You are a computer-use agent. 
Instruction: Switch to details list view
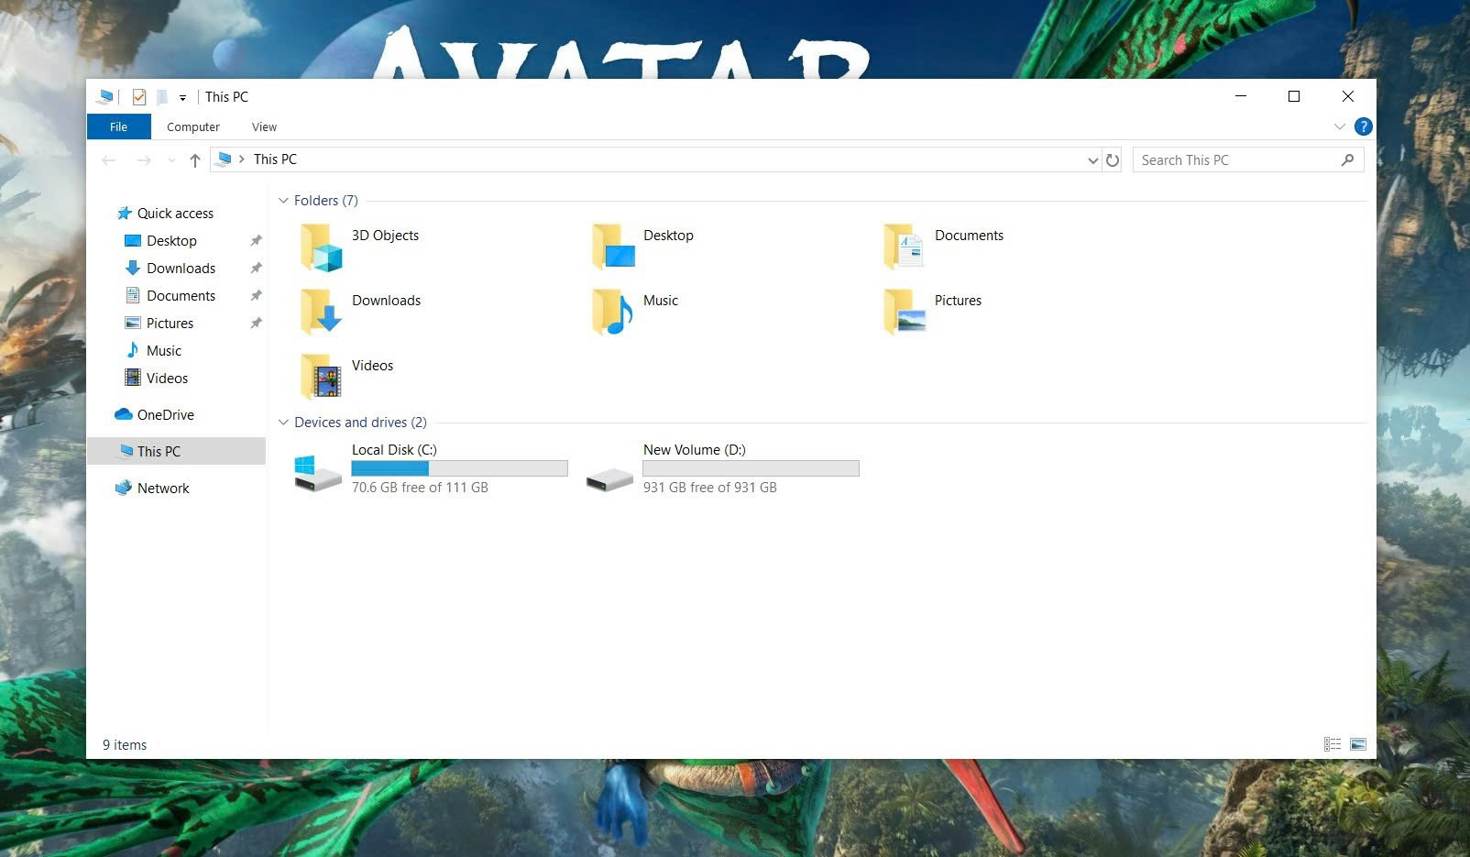click(1333, 744)
